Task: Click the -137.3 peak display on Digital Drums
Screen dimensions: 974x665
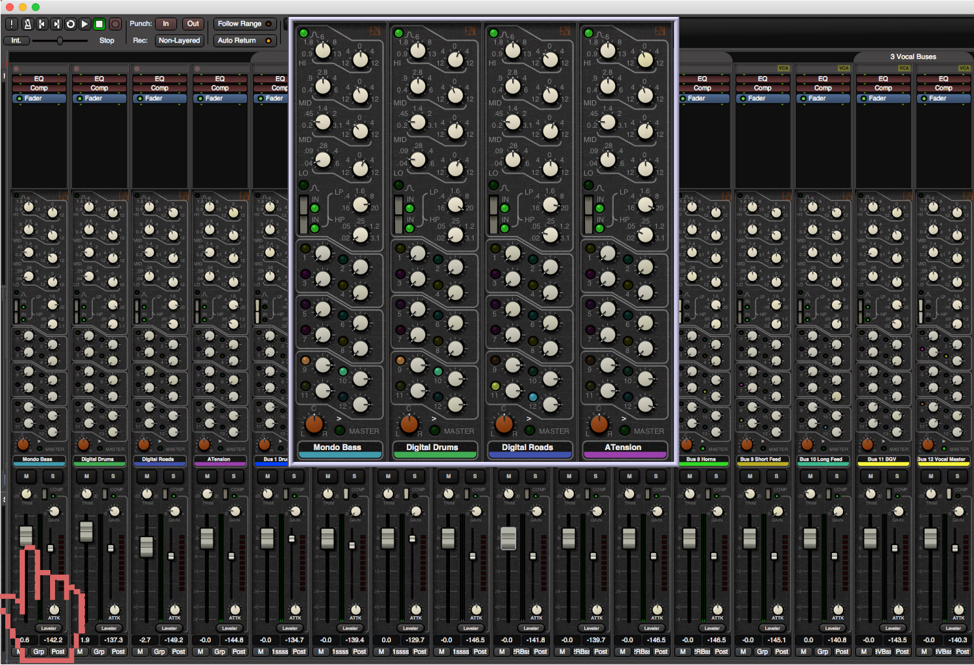Action: pos(113,640)
